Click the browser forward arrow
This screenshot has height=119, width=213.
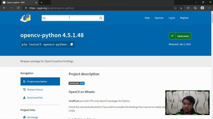coord(11,8)
